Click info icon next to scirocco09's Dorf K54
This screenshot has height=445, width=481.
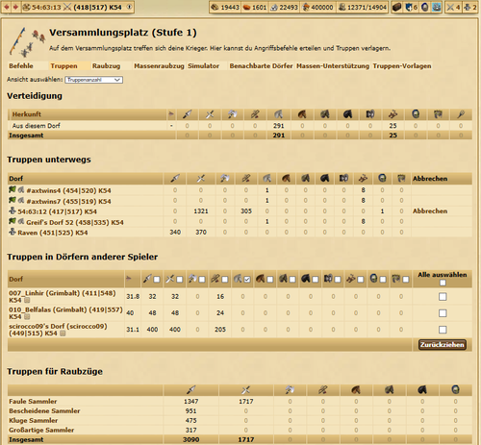pos(63,334)
